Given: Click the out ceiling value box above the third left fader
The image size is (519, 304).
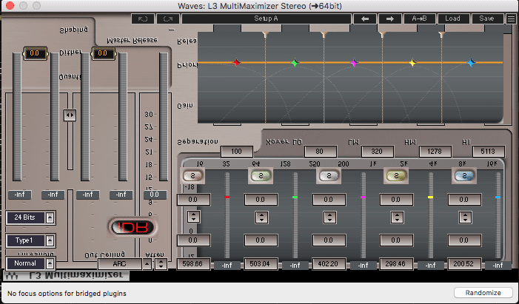Looking at the screenshot, I should [103, 53].
